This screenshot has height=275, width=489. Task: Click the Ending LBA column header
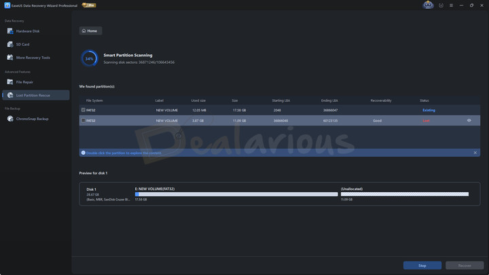(x=329, y=100)
